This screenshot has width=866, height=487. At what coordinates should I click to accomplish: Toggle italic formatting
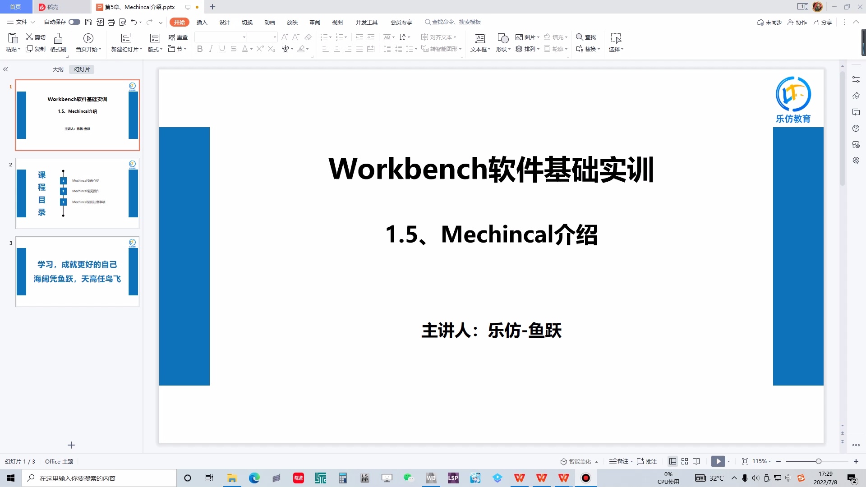(x=211, y=49)
